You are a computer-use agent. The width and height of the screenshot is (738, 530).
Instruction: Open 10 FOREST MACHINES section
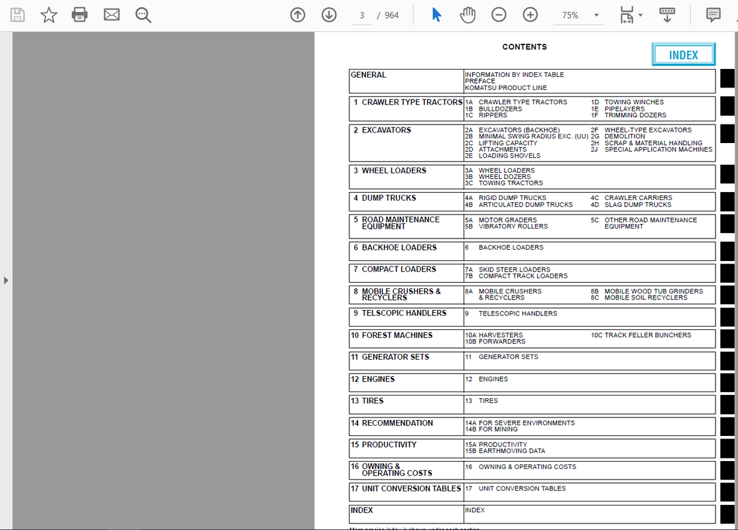click(x=391, y=335)
